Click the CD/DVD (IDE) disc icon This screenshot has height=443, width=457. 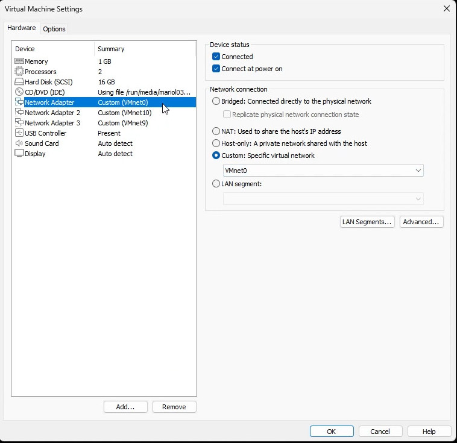pos(19,92)
